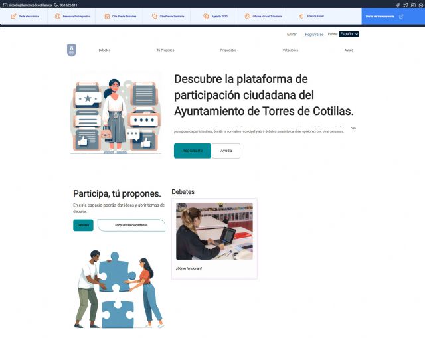This screenshot has height=338, width=425.
Task: Open the Debates menu item
Action: [104, 50]
